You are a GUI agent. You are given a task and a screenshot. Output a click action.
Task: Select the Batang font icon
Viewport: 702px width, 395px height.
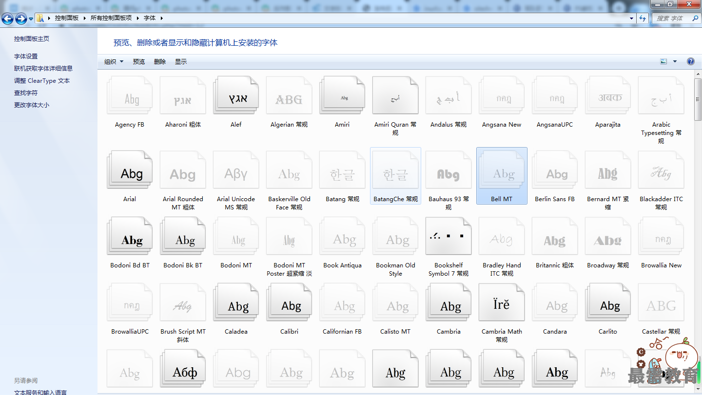tap(342, 170)
